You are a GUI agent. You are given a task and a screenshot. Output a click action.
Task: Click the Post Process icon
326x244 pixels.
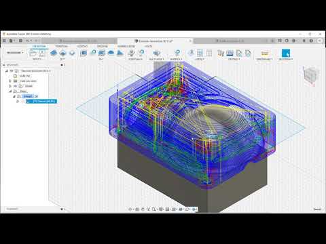pyautogui.click(x=200, y=54)
